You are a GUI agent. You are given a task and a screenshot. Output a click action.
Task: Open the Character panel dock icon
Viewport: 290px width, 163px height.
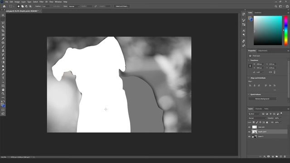coord(244,31)
